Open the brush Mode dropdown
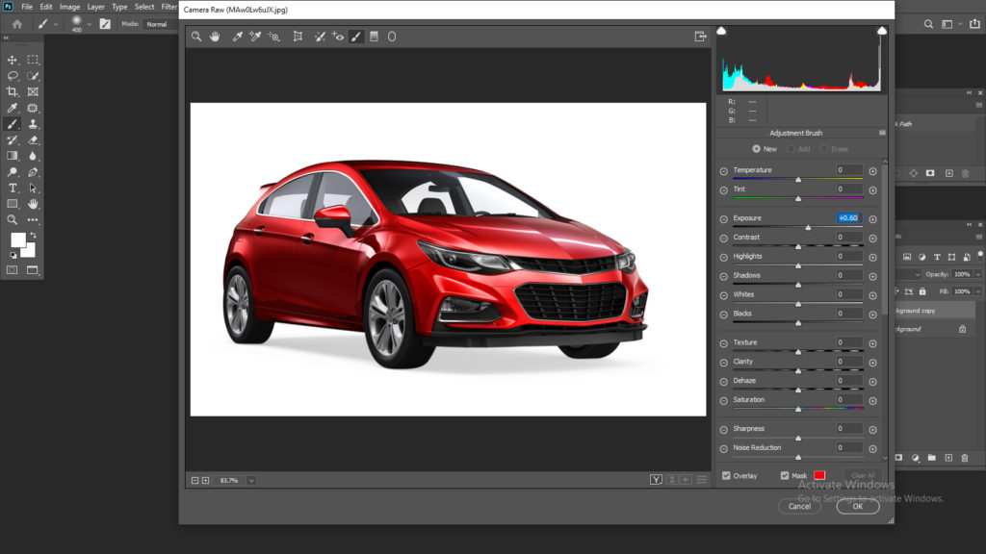 (x=159, y=24)
